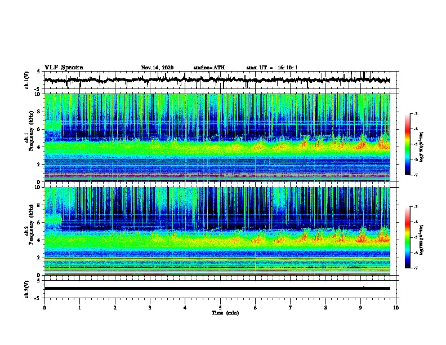Click the ch.2 spectrogram color bar
Viewport: 446px width, 345px height.
[408, 237]
